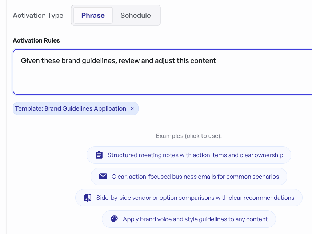Screen dimensions: 312x234
Task: Switch Activation Type to Schedule
Action: 135,15
